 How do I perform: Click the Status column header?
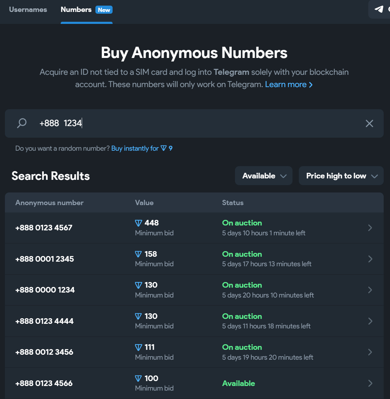coord(233,203)
